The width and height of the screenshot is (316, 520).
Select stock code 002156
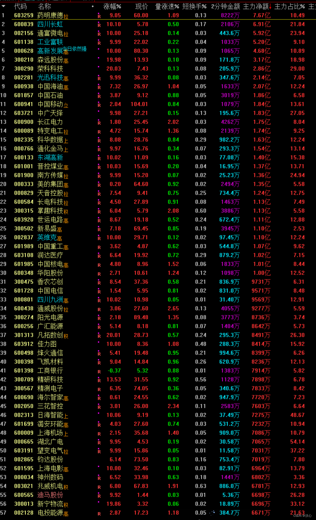click(24, 33)
